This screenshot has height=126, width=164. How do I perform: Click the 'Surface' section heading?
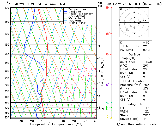(x=134, y=54)
